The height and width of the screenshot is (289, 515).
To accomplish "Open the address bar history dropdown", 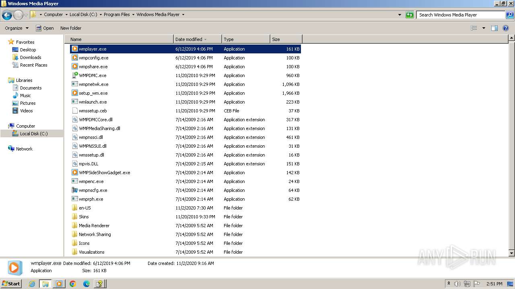I will point(400,15).
